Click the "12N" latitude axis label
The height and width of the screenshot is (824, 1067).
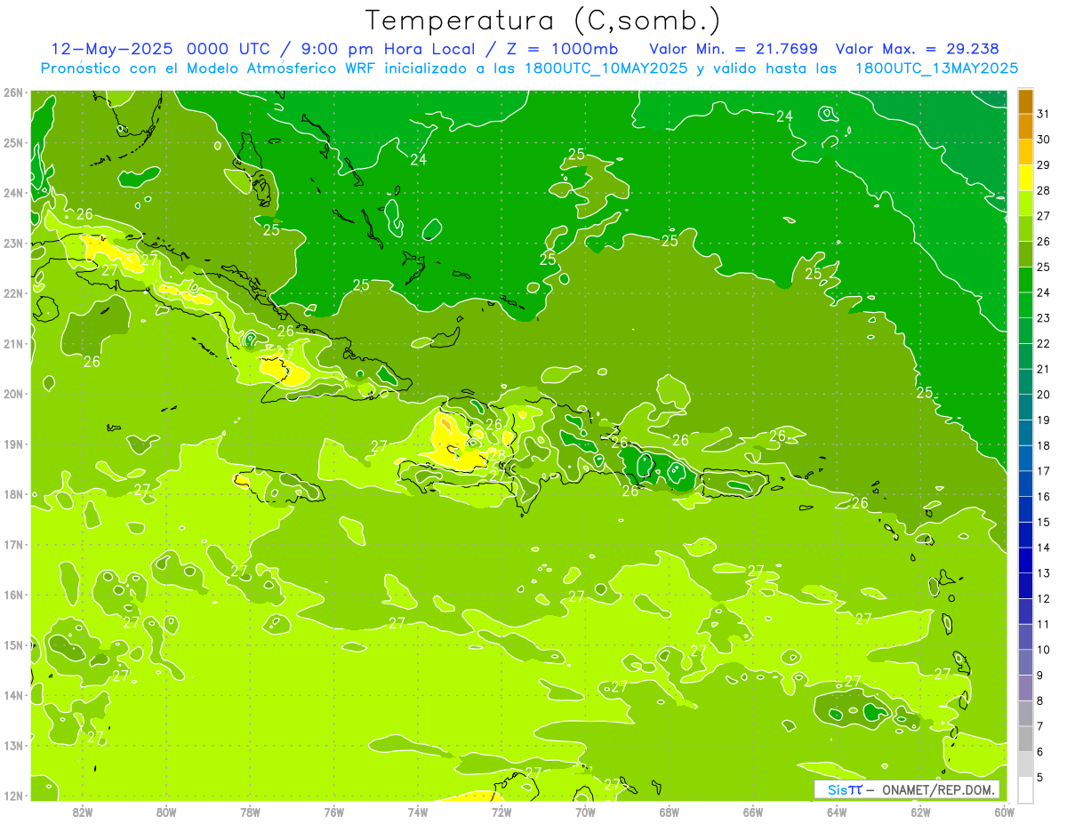[13, 796]
